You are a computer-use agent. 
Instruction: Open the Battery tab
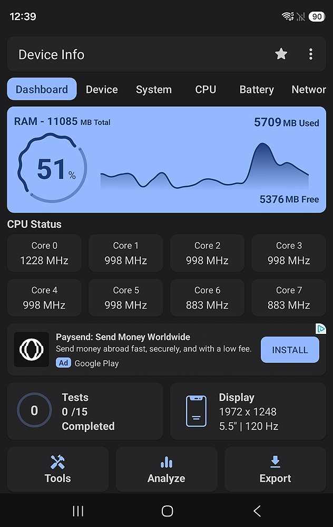pos(257,89)
